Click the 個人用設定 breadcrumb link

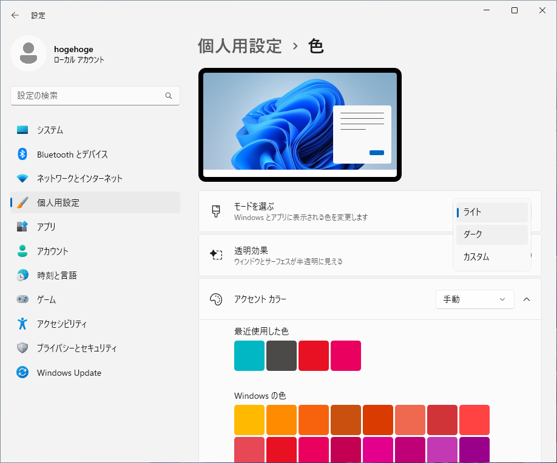[240, 46]
